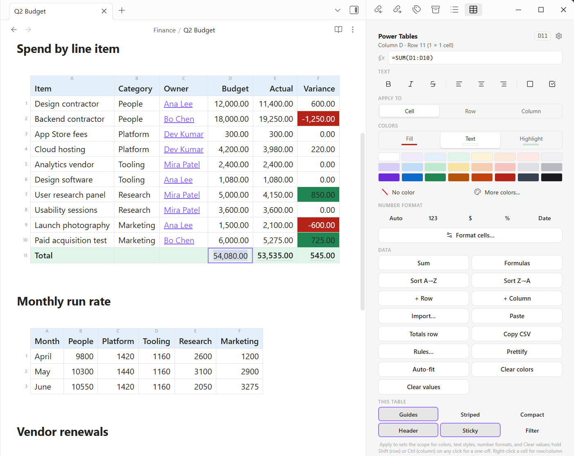Pick the black color swatch
574x456 pixels.
551,177
